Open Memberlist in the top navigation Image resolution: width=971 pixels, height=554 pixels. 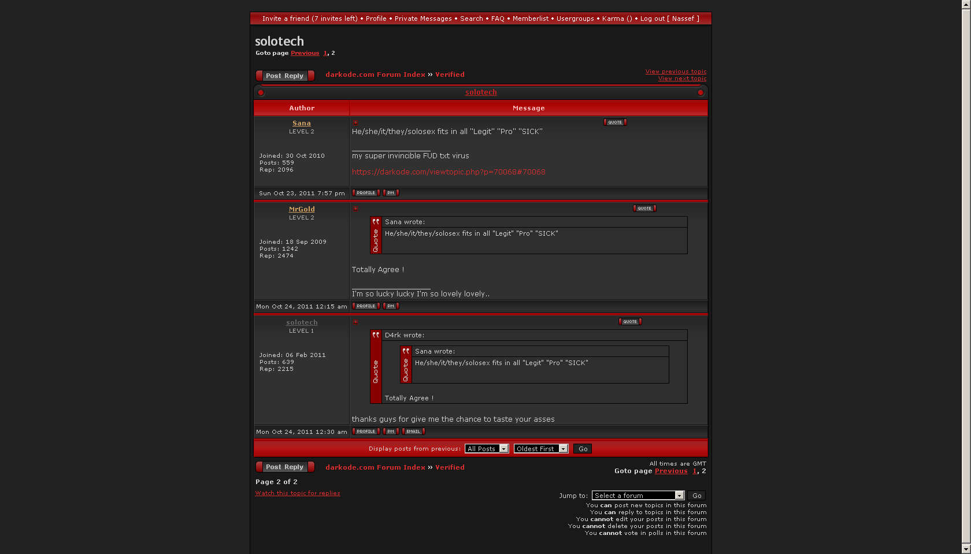530,18
